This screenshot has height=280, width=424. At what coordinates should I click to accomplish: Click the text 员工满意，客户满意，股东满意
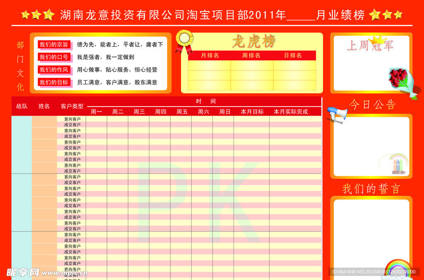point(117,82)
